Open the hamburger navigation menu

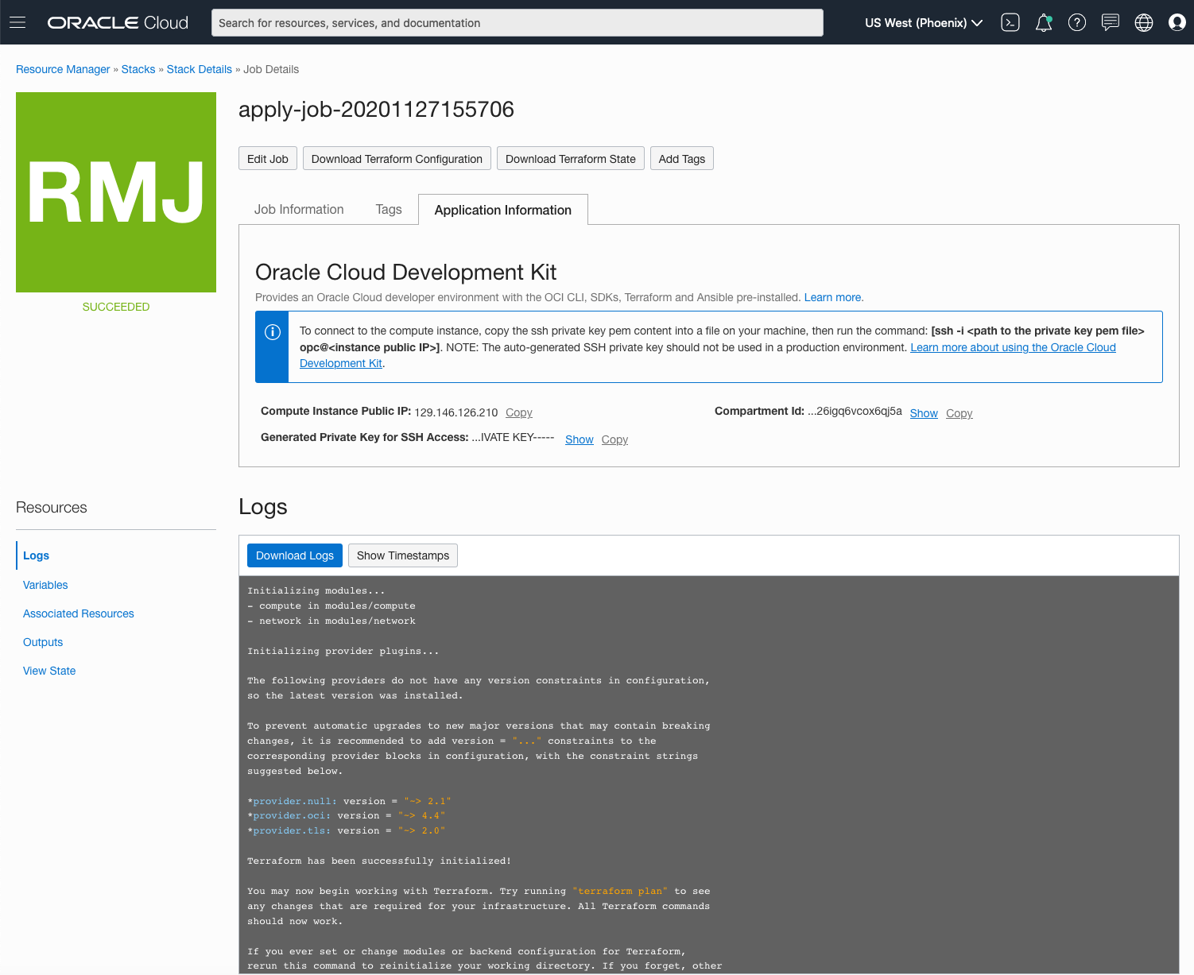pyautogui.click(x=17, y=22)
